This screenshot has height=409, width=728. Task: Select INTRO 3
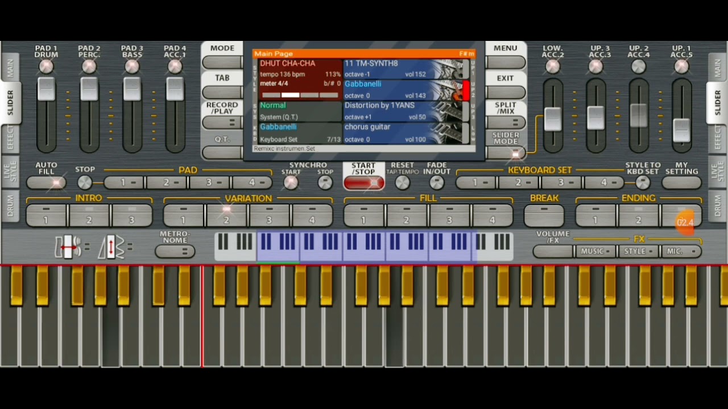coord(132,216)
